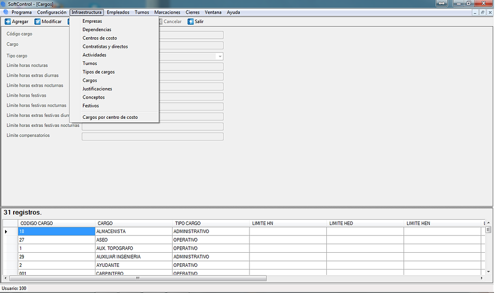This screenshot has width=495, height=293.
Task: Select cell with codigo 18
Action: click(x=57, y=232)
